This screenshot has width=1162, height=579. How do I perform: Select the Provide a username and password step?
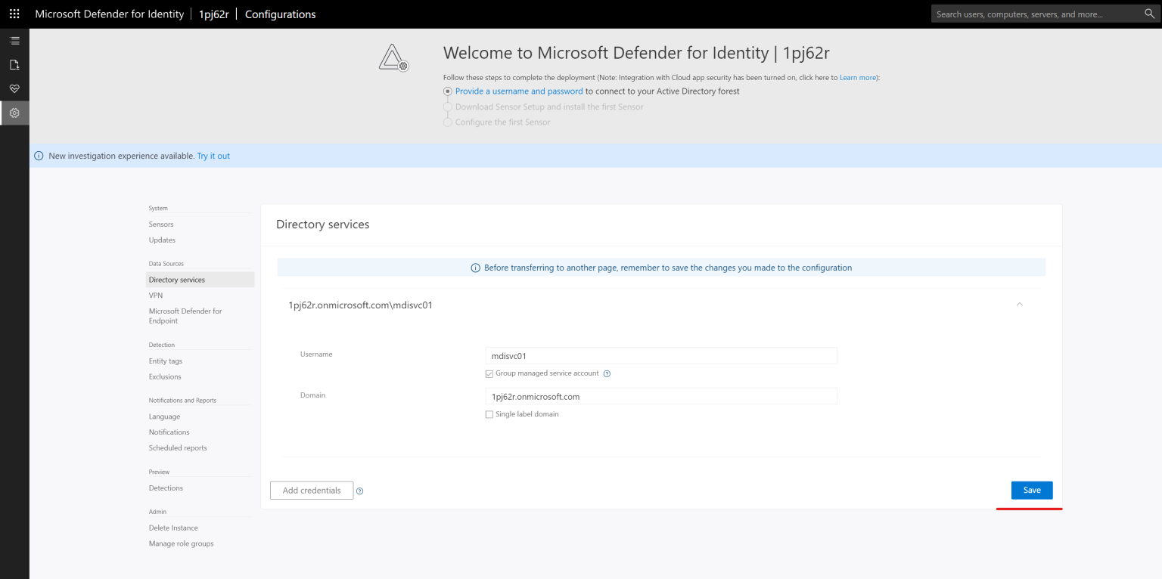519,91
